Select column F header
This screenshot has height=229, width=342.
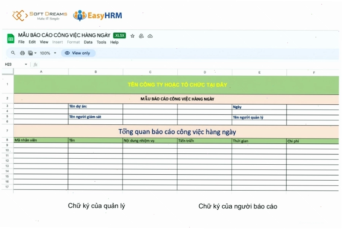point(313,73)
